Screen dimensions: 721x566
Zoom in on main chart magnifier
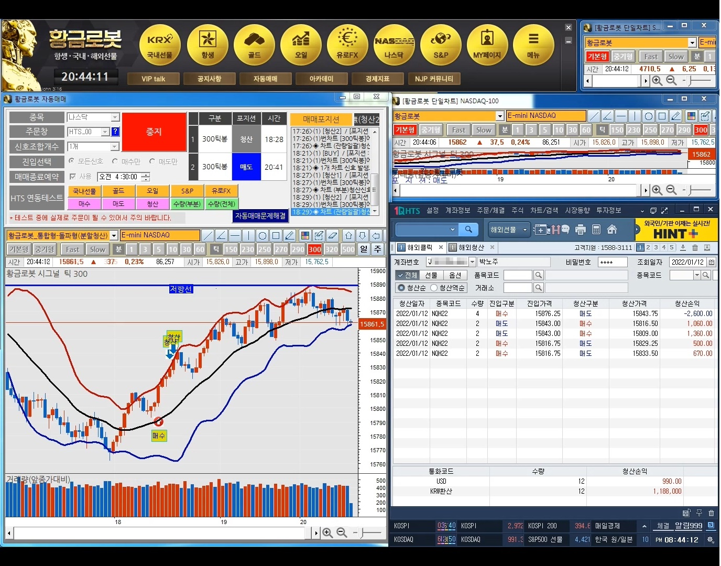pos(327,533)
